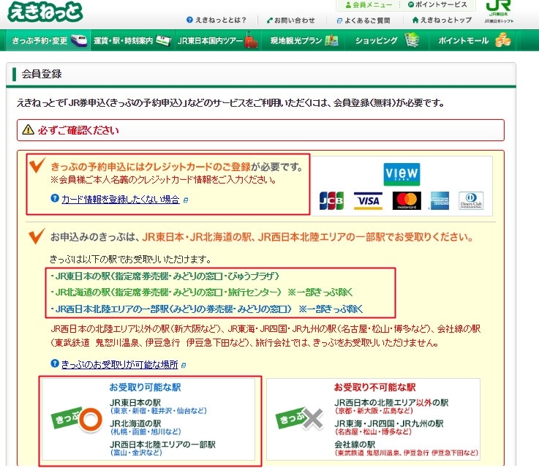This screenshot has width=539, height=468.
Task: Open きっぷ予約・変更 menu tab
Action: click(x=48, y=40)
